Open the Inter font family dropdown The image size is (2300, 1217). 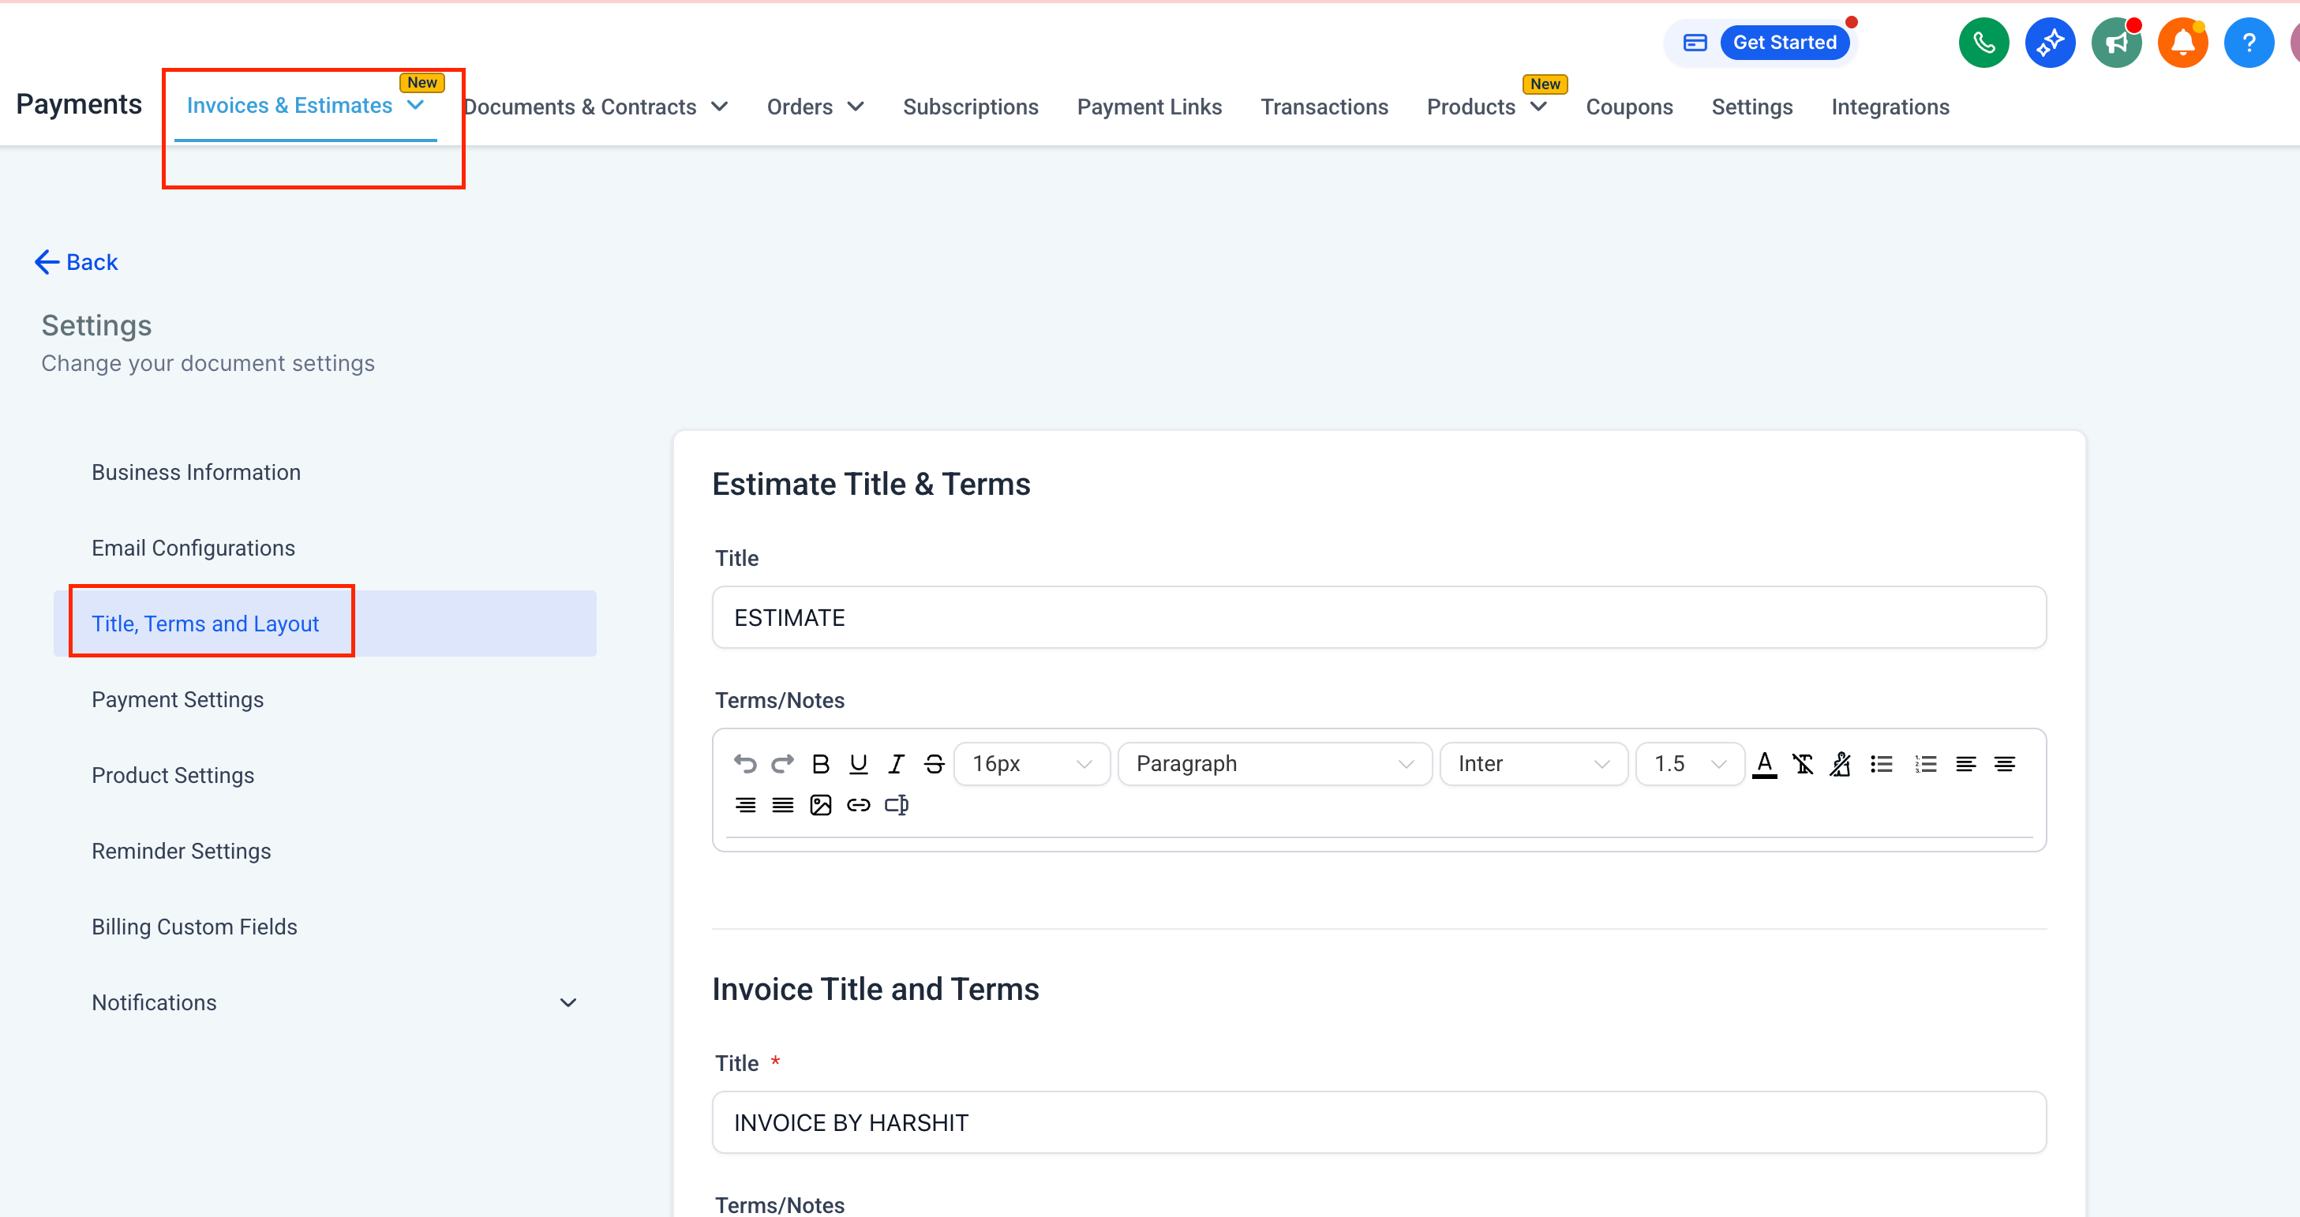1533,763
